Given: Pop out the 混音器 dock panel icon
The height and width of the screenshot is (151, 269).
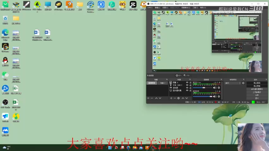Looking at the screenshot, I should (221, 80).
